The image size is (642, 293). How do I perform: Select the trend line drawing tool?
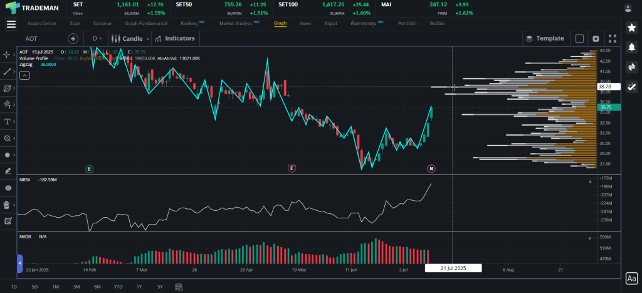[8, 72]
